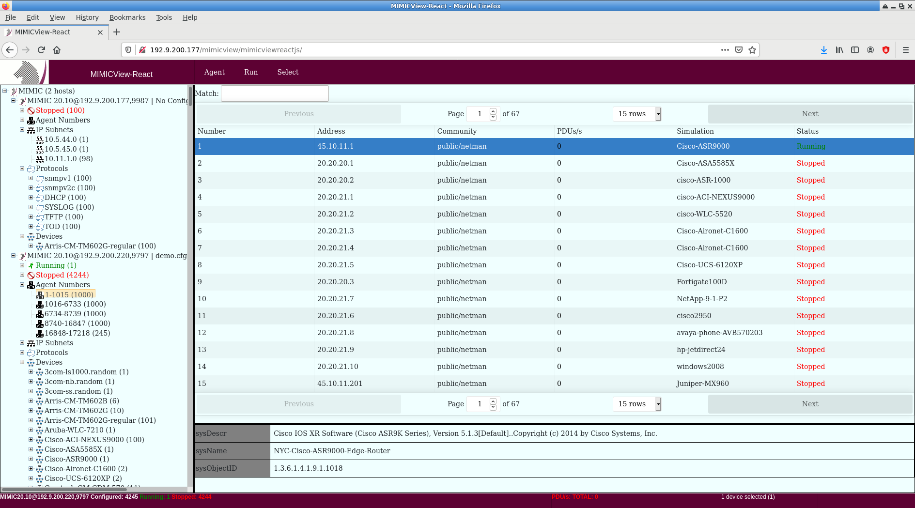
Task: Expand the Running (1) node
Action: [x=22, y=265]
